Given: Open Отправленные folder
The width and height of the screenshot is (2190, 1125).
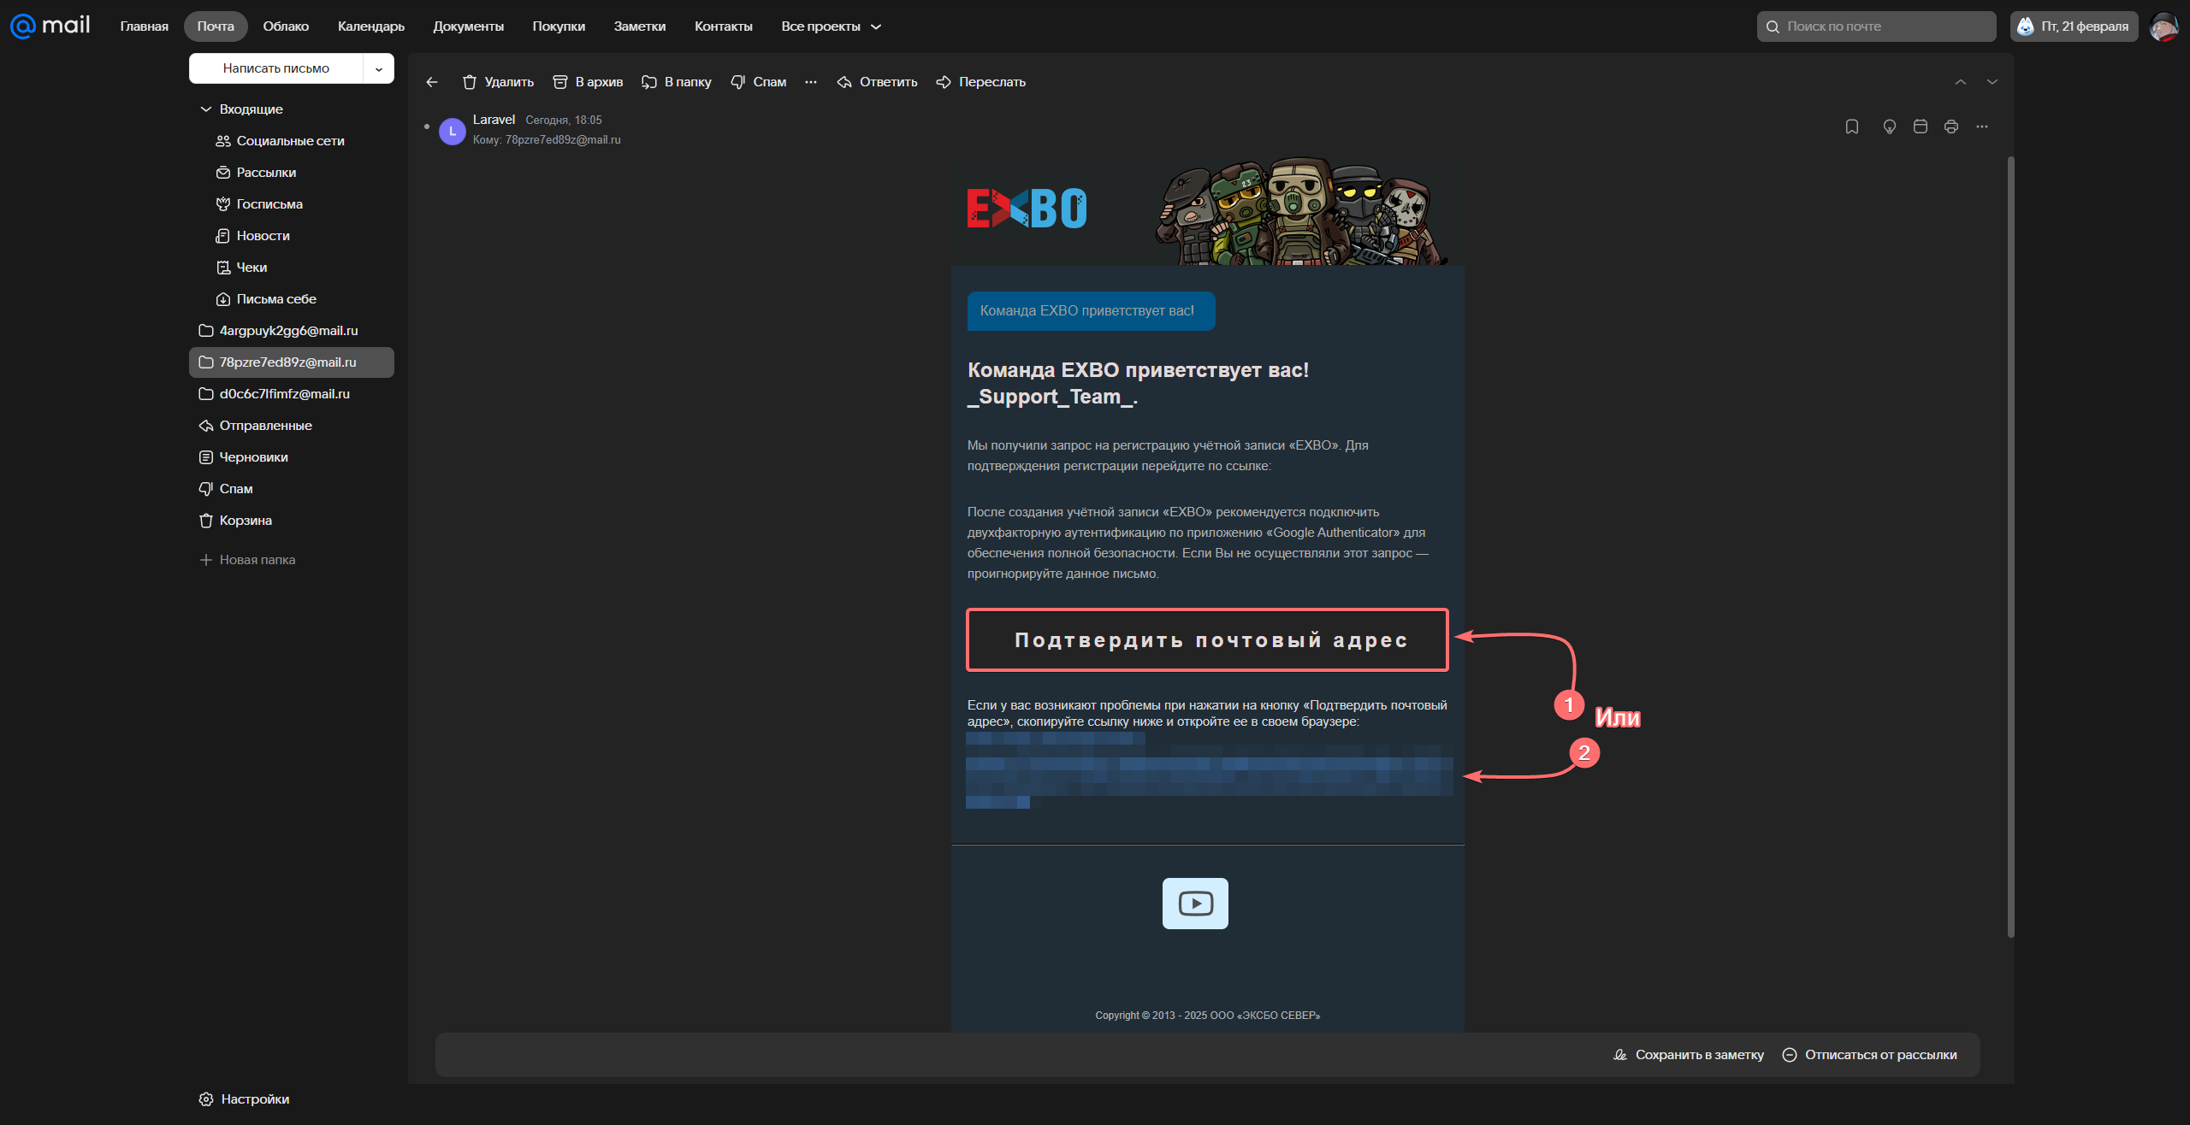Looking at the screenshot, I should 292,426.
